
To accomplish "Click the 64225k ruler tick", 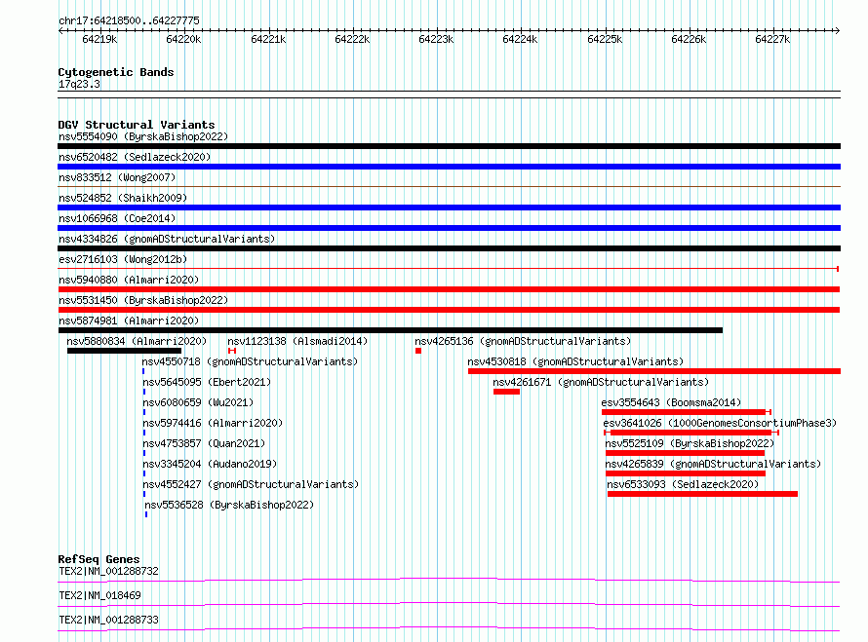I will tap(605, 39).
